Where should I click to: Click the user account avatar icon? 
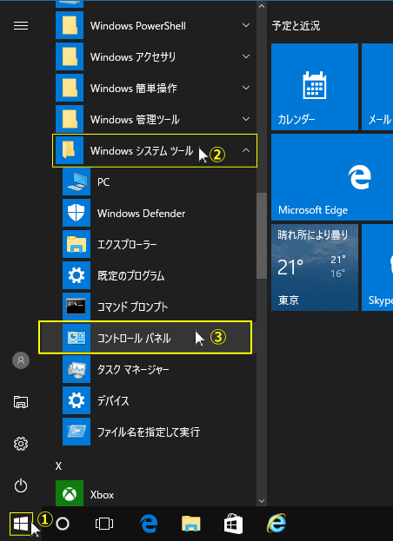(x=21, y=360)
